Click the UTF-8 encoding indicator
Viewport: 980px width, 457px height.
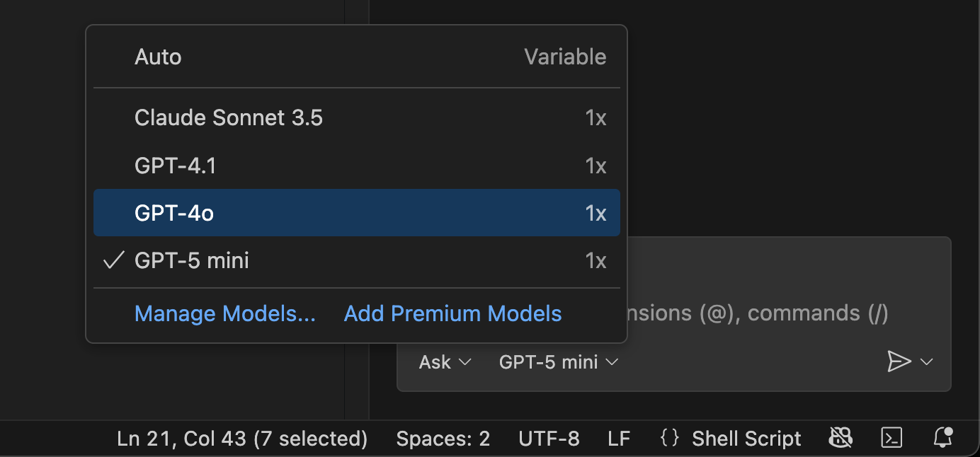pyautogui.click(x=549, y=439)
